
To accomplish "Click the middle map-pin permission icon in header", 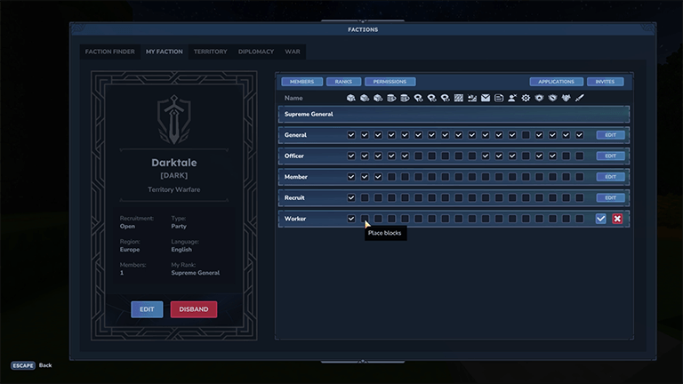I will (432, 98).
